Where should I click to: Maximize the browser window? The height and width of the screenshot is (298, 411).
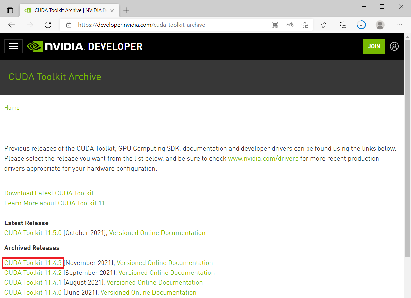coord(382,7)
